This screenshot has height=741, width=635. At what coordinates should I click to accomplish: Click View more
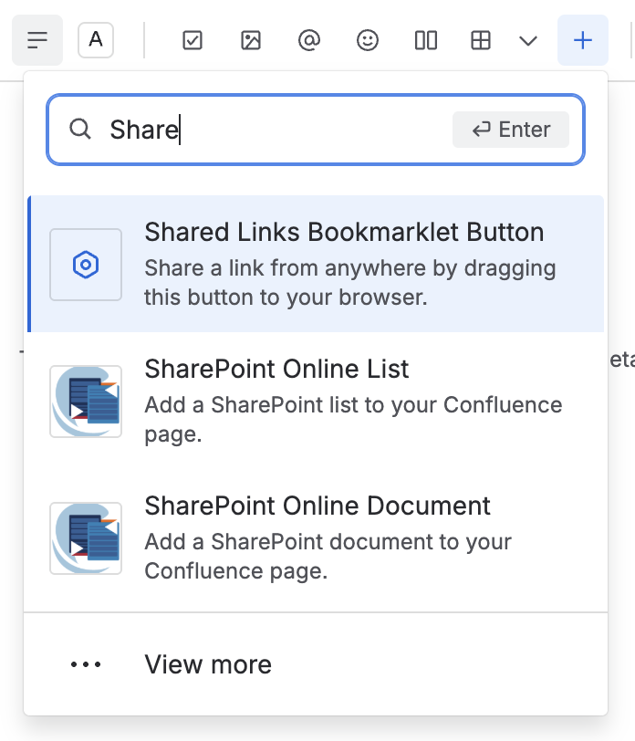pos(316,664)
